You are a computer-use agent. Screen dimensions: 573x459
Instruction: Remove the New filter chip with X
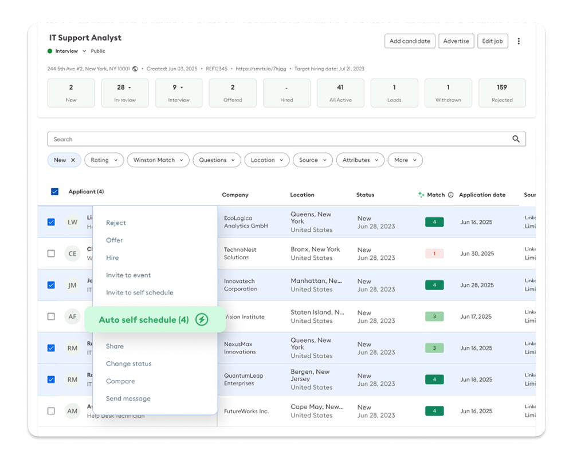(73, 160)
